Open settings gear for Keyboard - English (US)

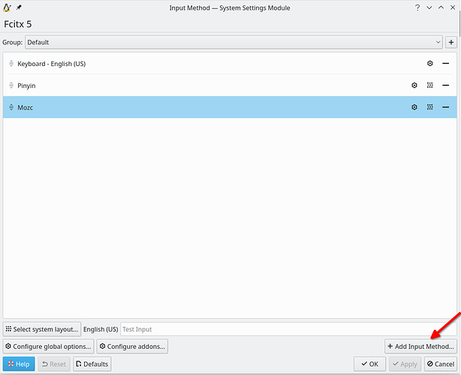tap(429, 64)
